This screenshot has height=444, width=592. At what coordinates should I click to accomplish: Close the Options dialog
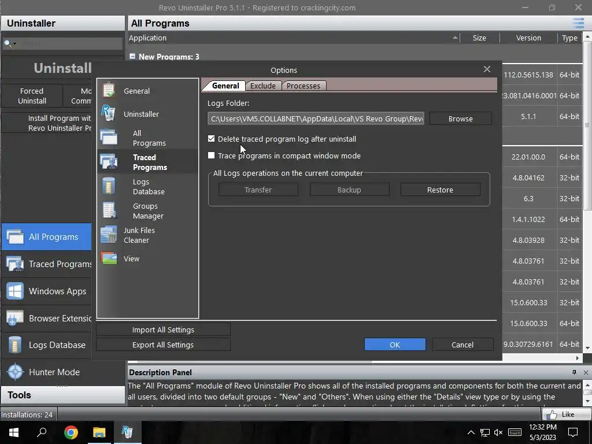[x=487, y=69]
